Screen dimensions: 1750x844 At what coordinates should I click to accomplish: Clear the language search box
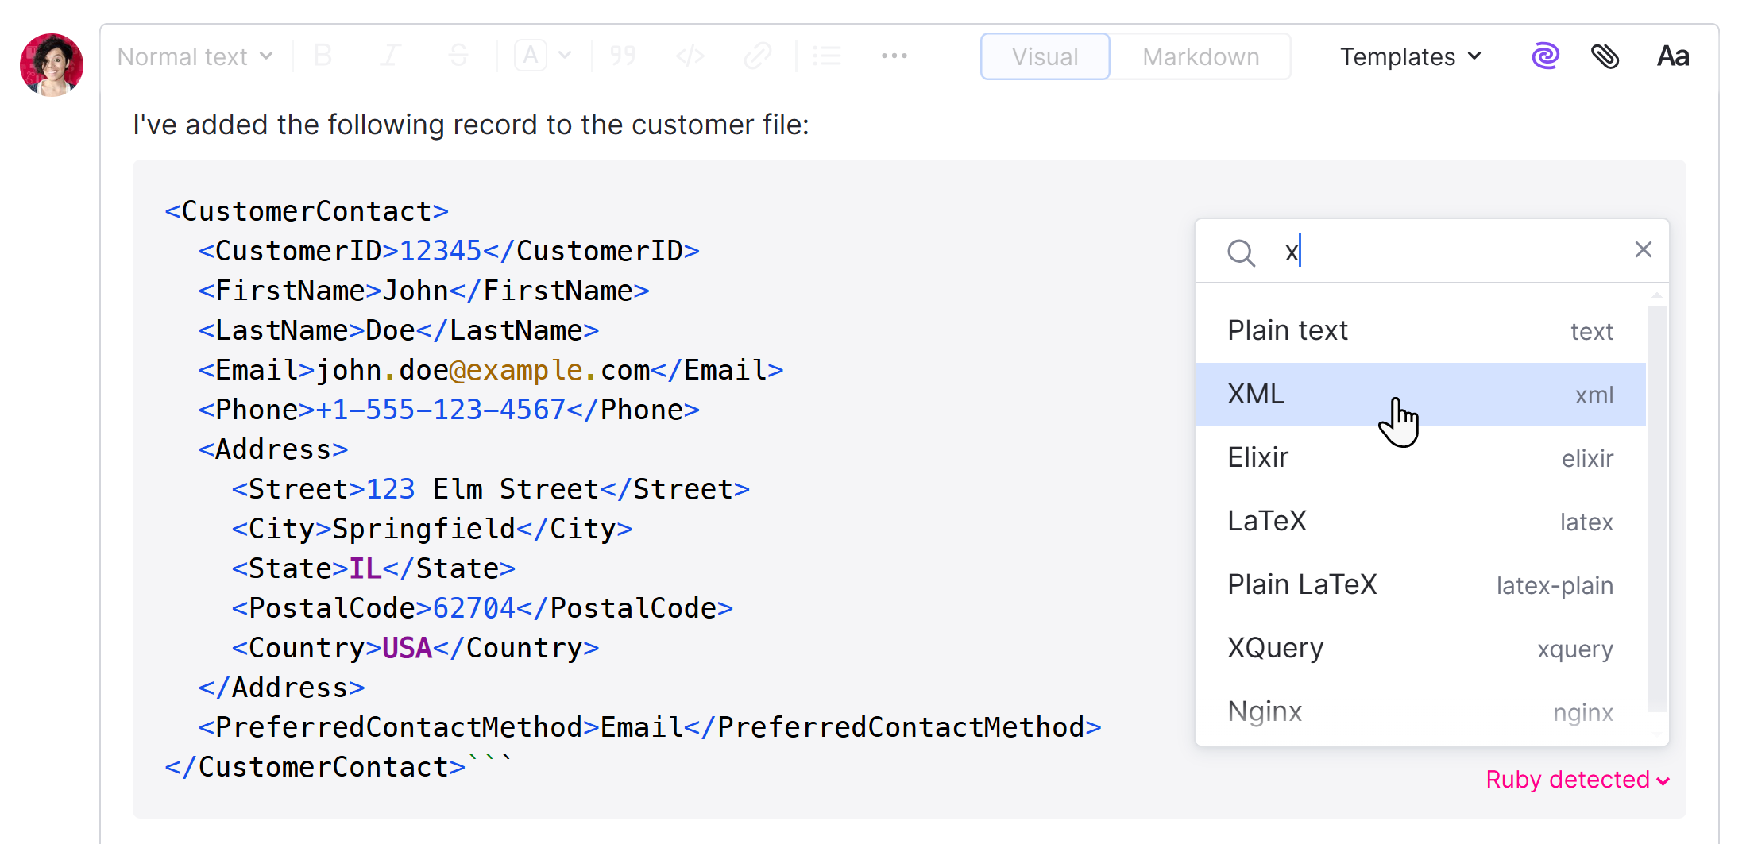pyautogui.click(x=1644, y=250)
